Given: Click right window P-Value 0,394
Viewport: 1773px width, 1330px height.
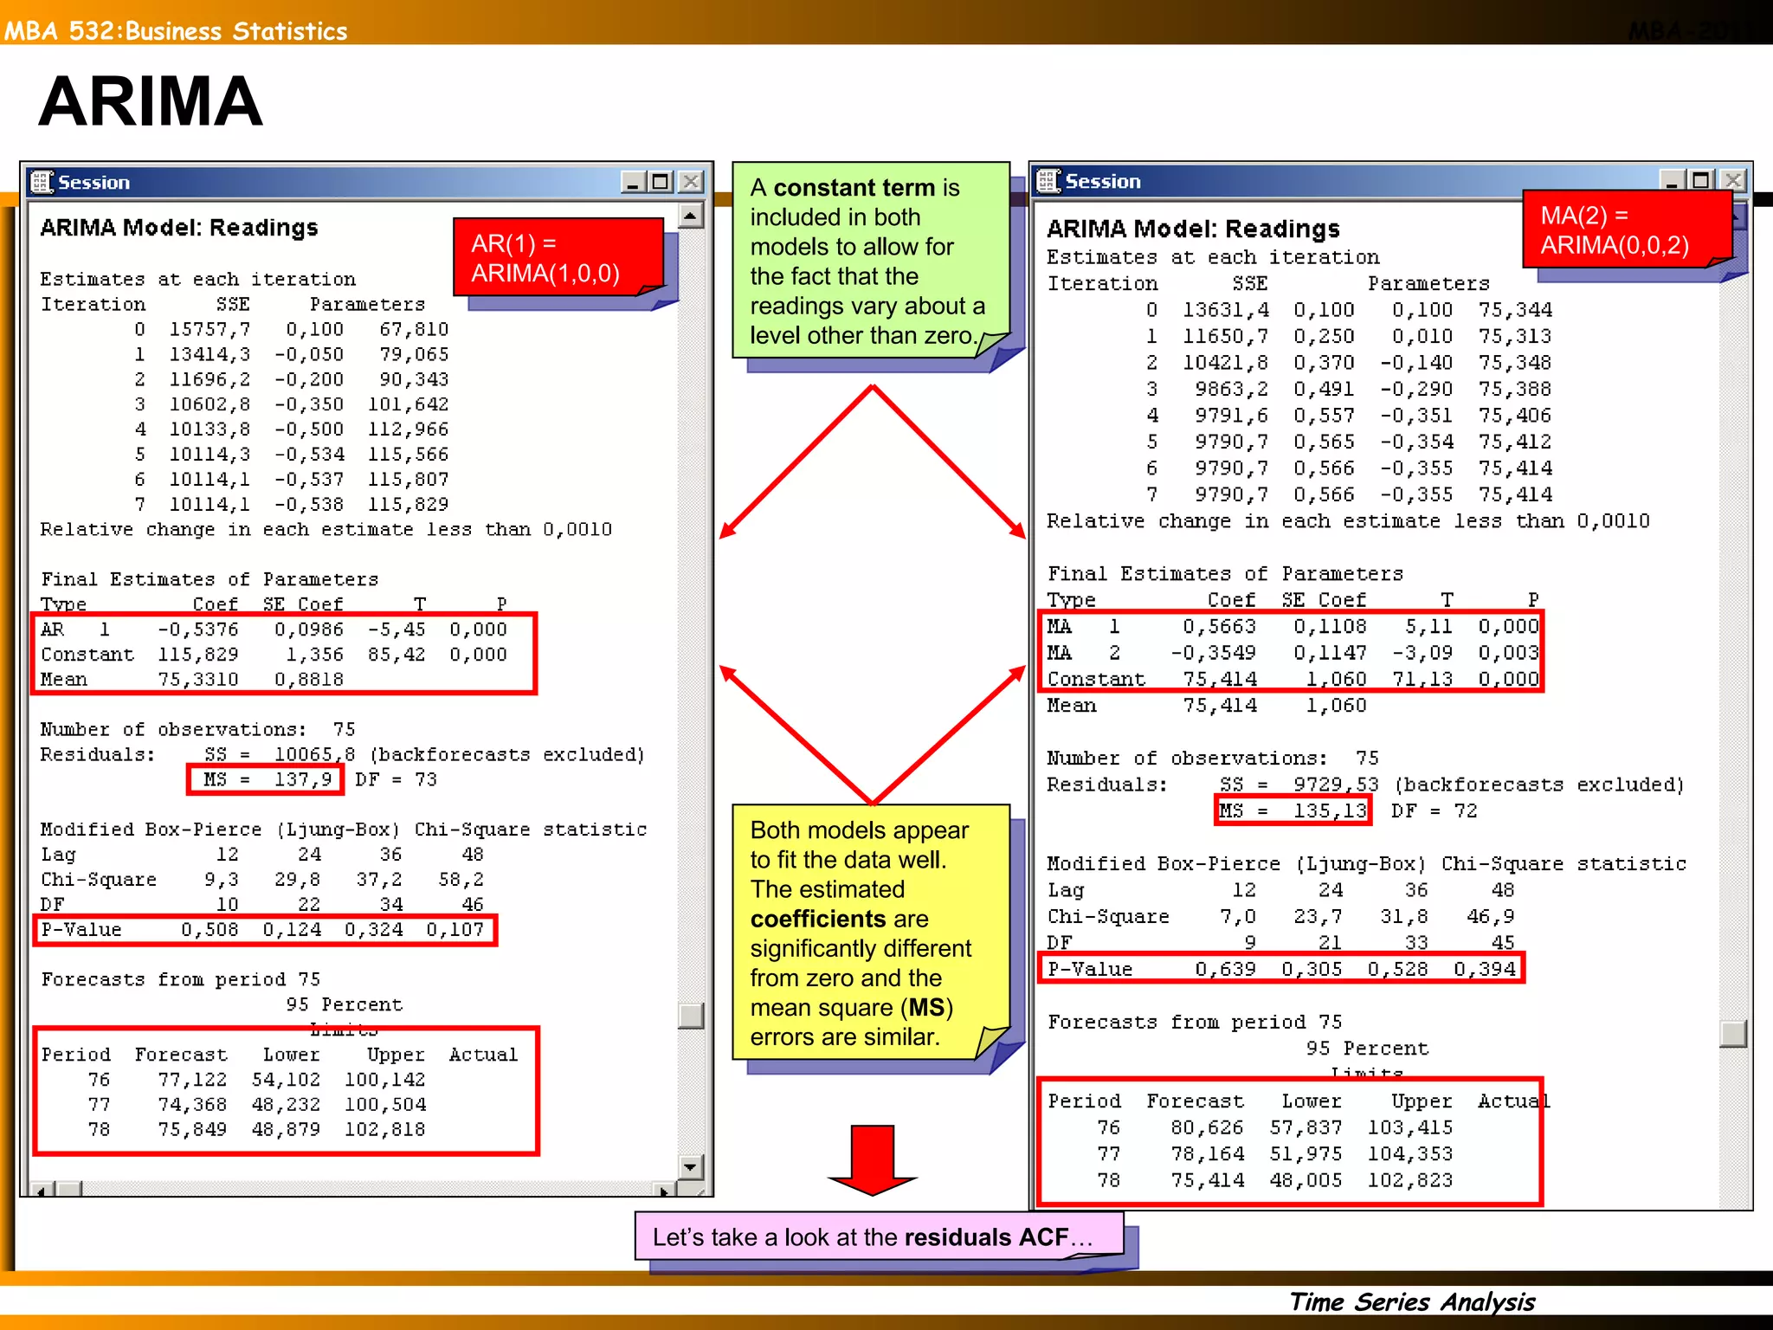Looking at the screenshot, I should tap(1485, 969).
